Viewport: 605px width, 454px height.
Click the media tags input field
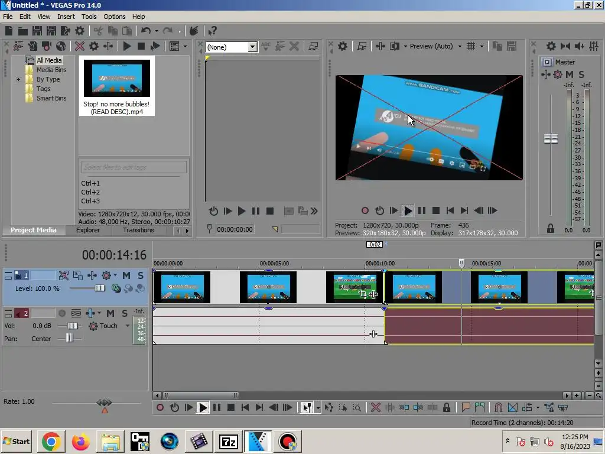[x=134, y=167]
